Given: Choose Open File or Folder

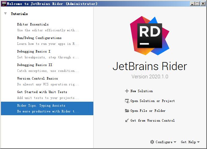Looking at the screenshot, I should (148, 111).
